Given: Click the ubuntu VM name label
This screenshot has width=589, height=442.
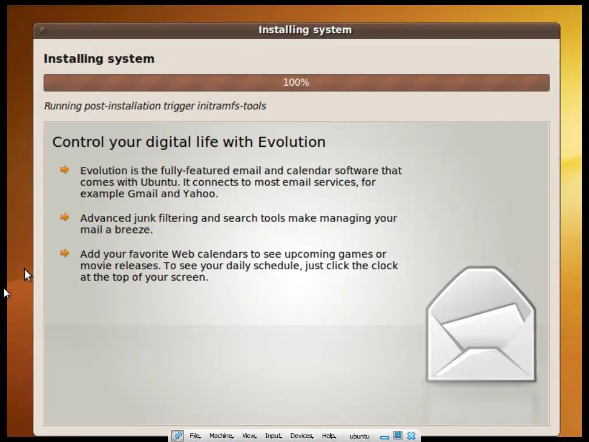Looking at the screenshot, I should pos(359,436).
